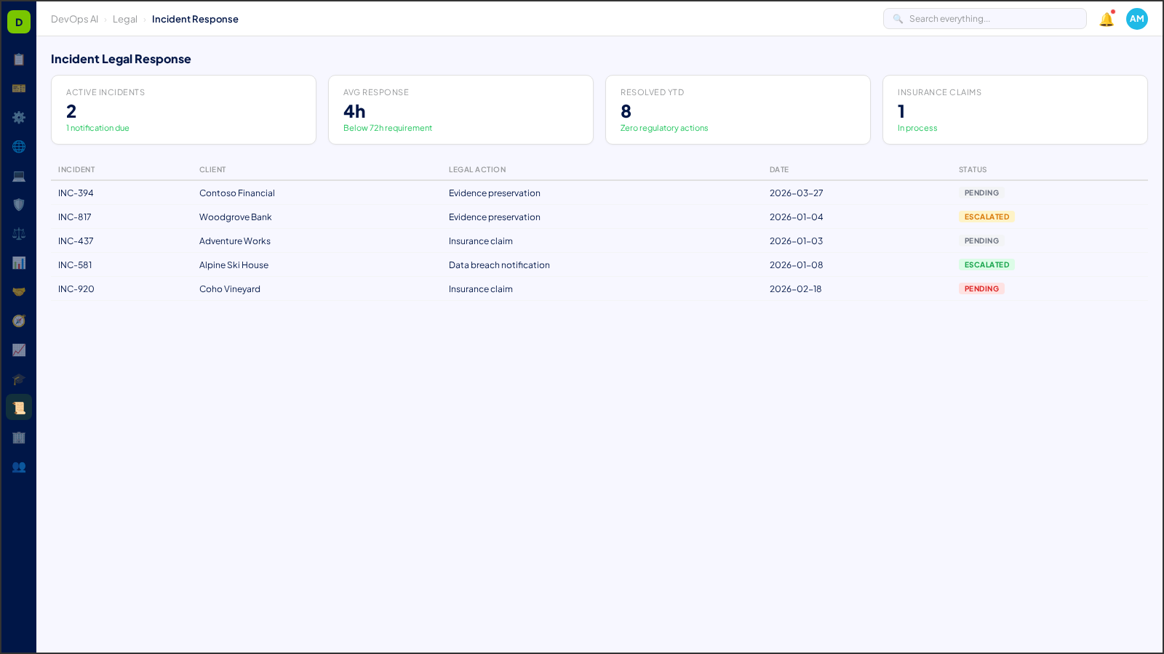The height and width of the screenshot is (654, 1164).
Task: Open the building organization icon
Action: point(19,437)
